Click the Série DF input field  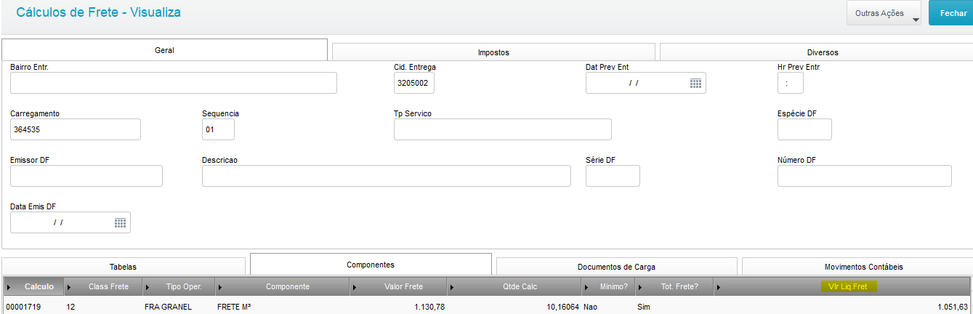613,176
